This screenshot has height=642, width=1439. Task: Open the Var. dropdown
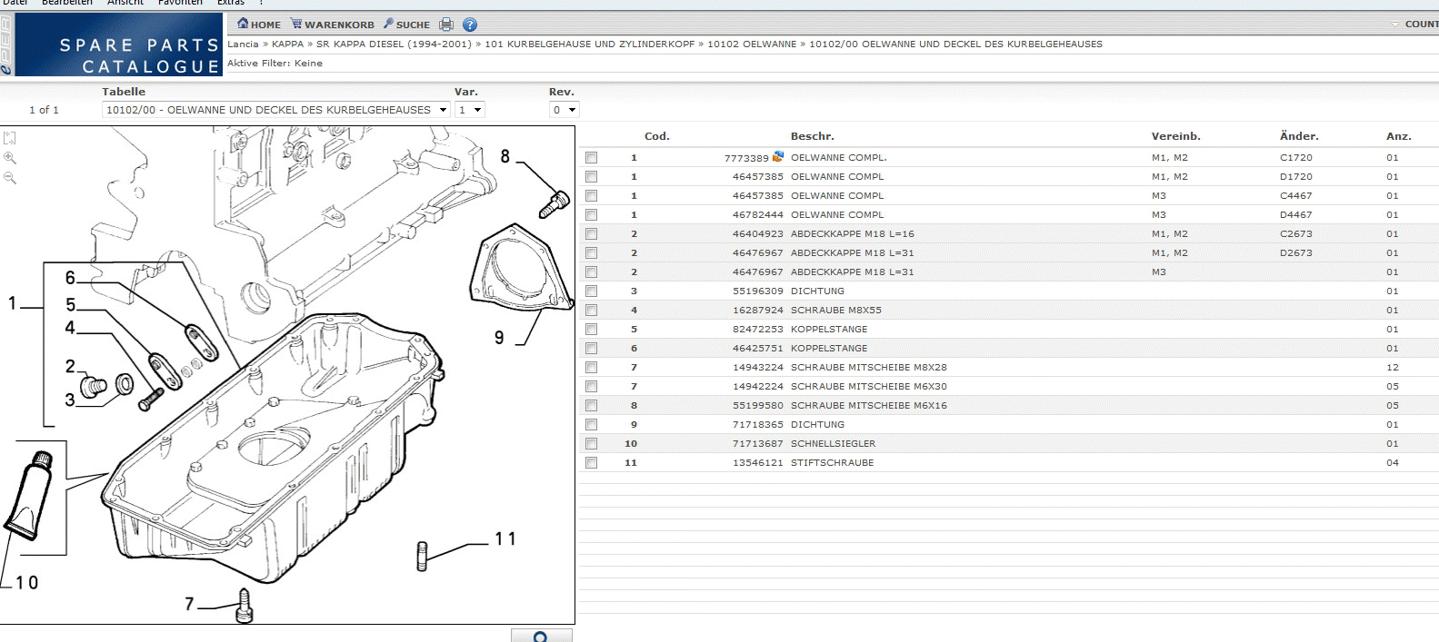point(470,110)
